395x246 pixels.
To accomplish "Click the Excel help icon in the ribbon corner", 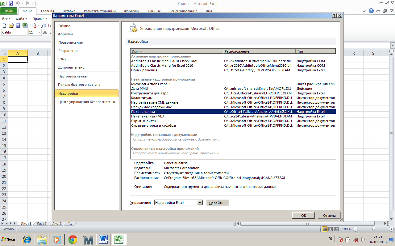I will (x=371, y=11).
